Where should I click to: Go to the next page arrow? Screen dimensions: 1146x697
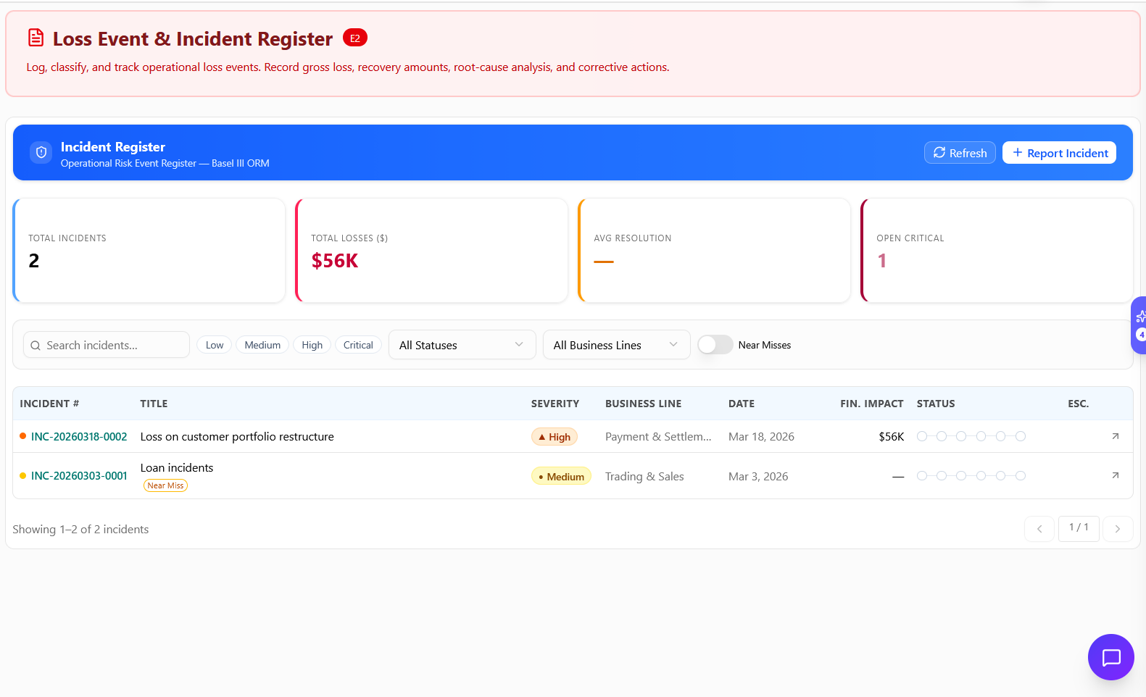tap(1117, 529)
